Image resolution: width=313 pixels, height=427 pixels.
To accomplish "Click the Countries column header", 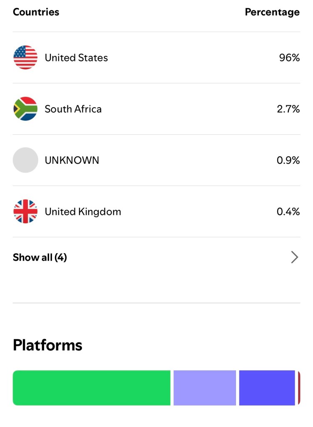I will [36, 12].
